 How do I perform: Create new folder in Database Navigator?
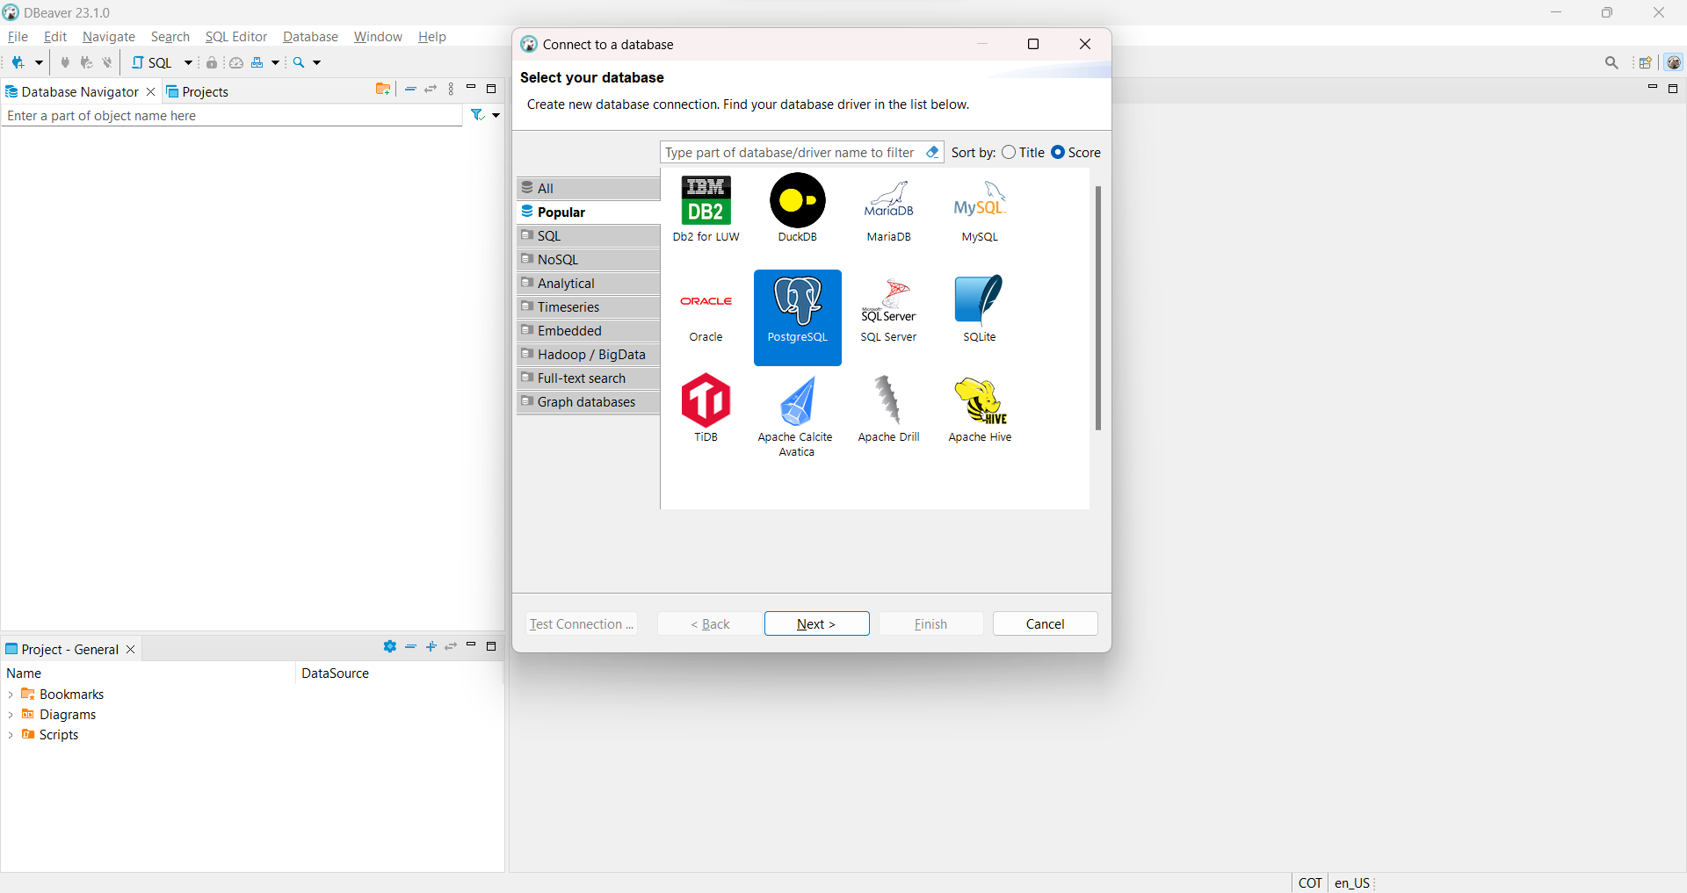[383, 89]
